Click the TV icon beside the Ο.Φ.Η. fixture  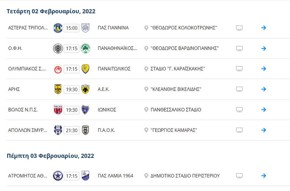tap(240, 48)
